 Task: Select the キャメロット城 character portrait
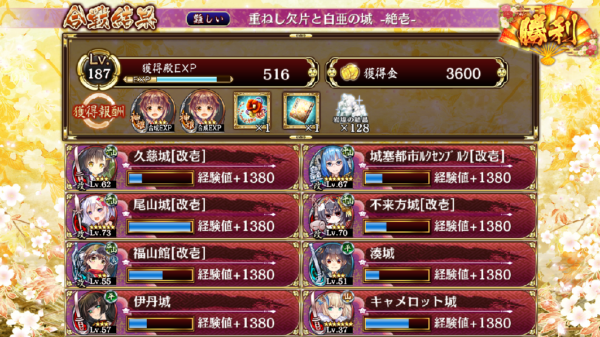tap(331, 313)
